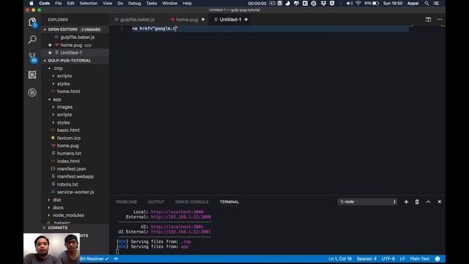Open the Debug menu
The width and height of the screenshot is (469, 264).
[x=134, y=3]
